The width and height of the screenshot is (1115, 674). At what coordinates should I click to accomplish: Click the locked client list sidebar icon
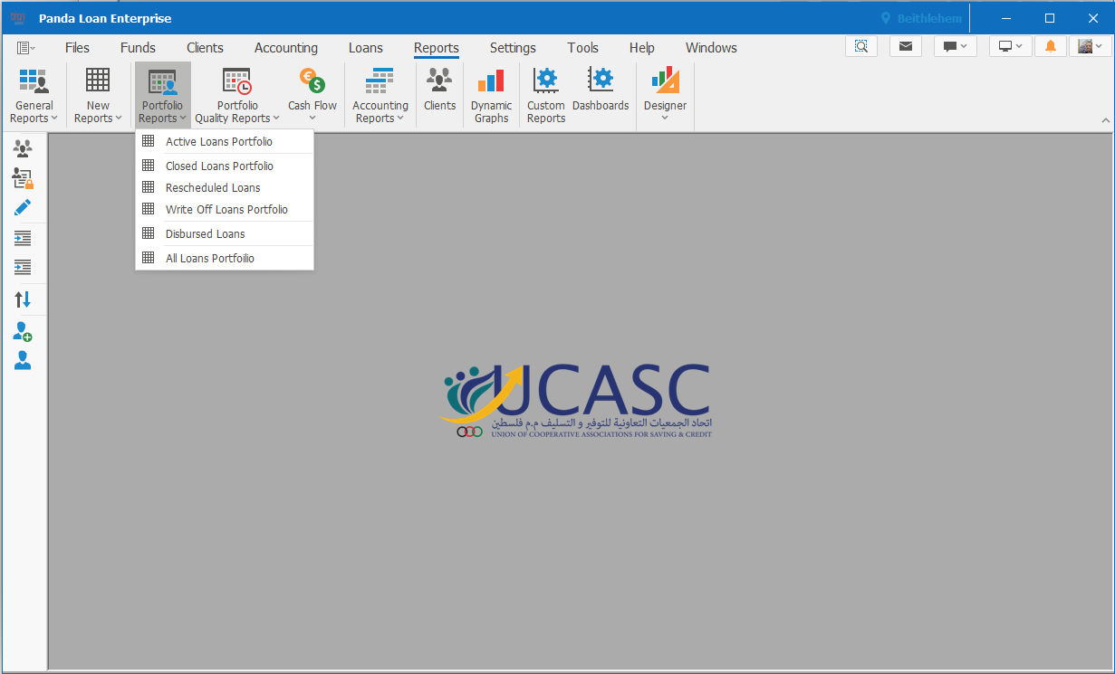23,178
